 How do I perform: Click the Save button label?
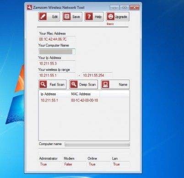[76, 16]
